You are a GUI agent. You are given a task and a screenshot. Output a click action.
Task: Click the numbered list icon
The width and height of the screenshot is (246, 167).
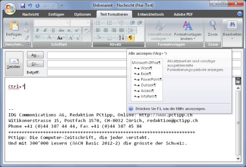109,23
